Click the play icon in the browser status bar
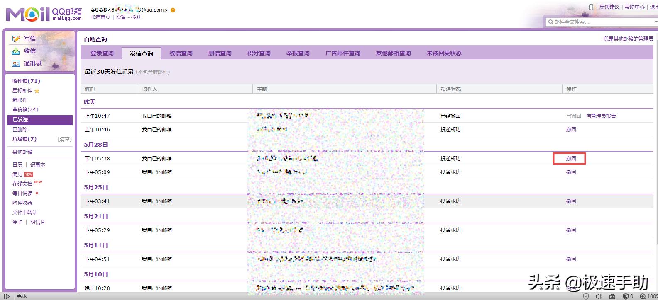 click(7, 296)
